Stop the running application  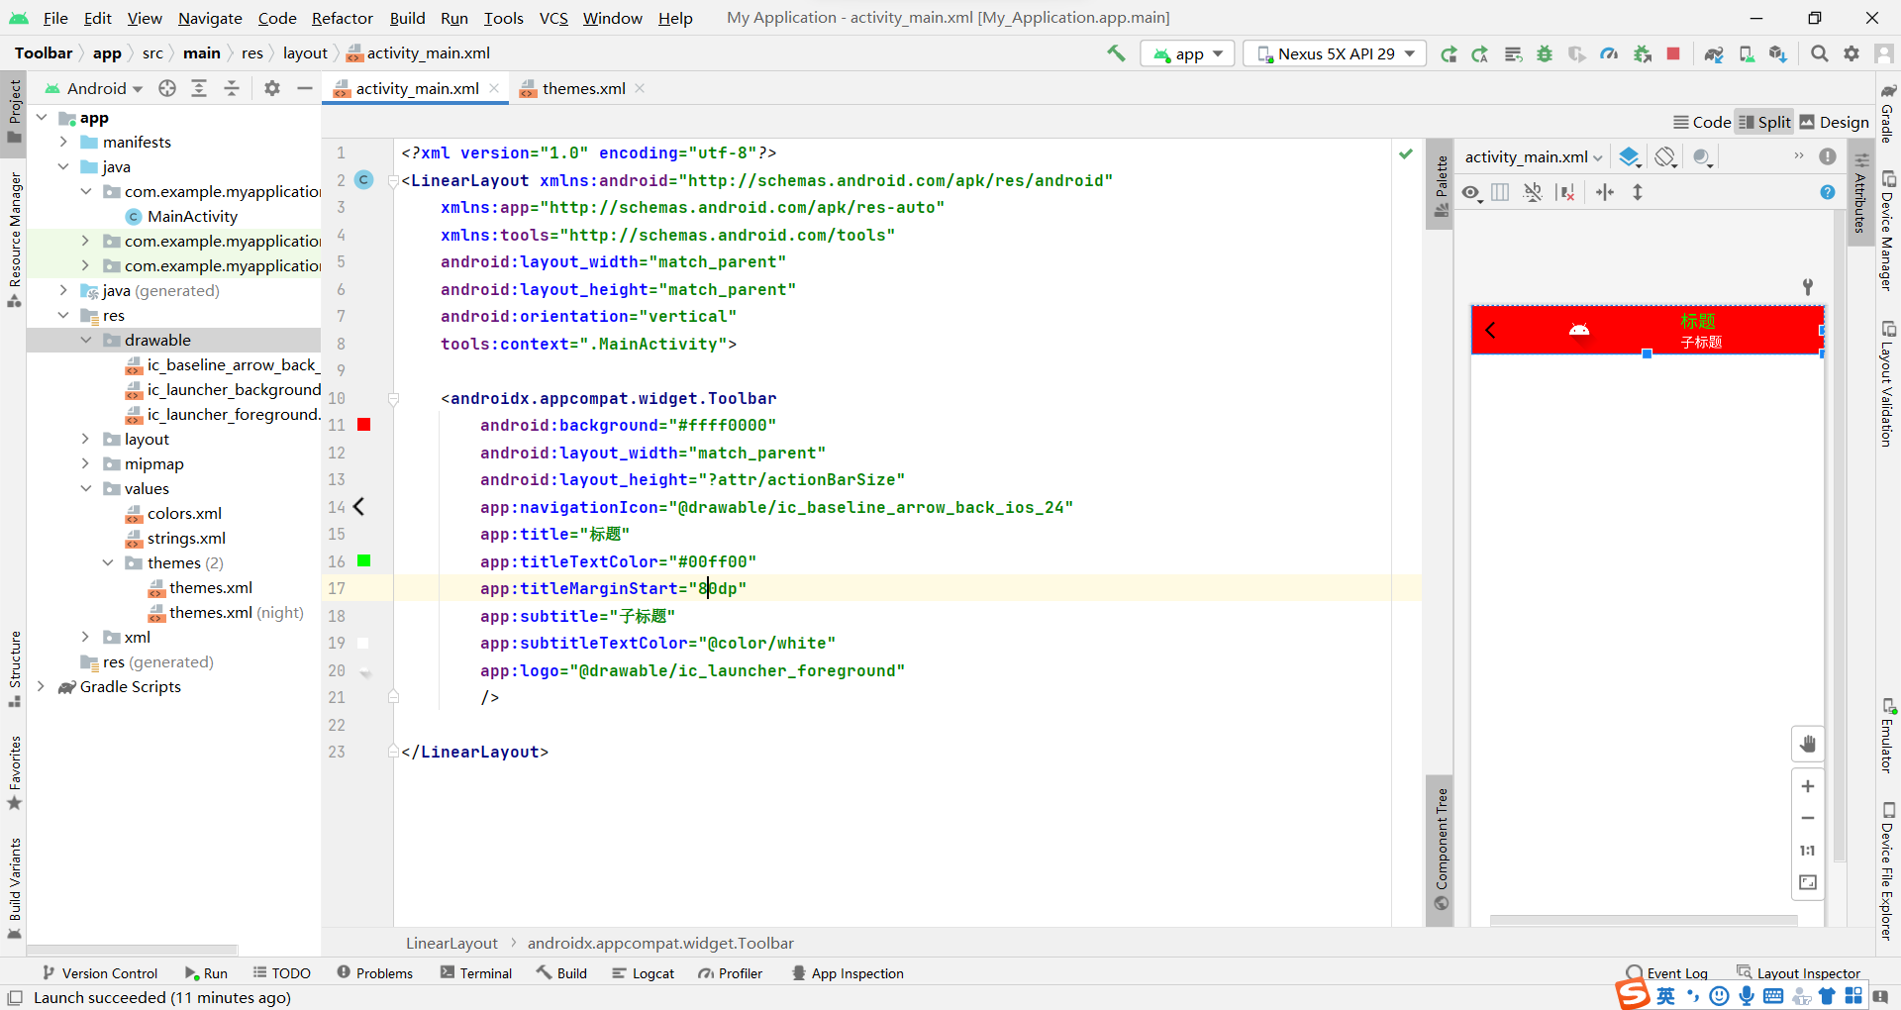click(1673, 53)
